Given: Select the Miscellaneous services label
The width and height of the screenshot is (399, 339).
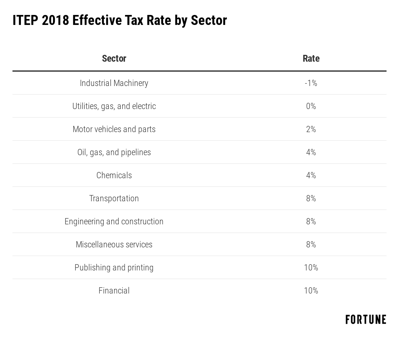Looking at the screenshot, I should pyautogui.click(x=114, y=245).
